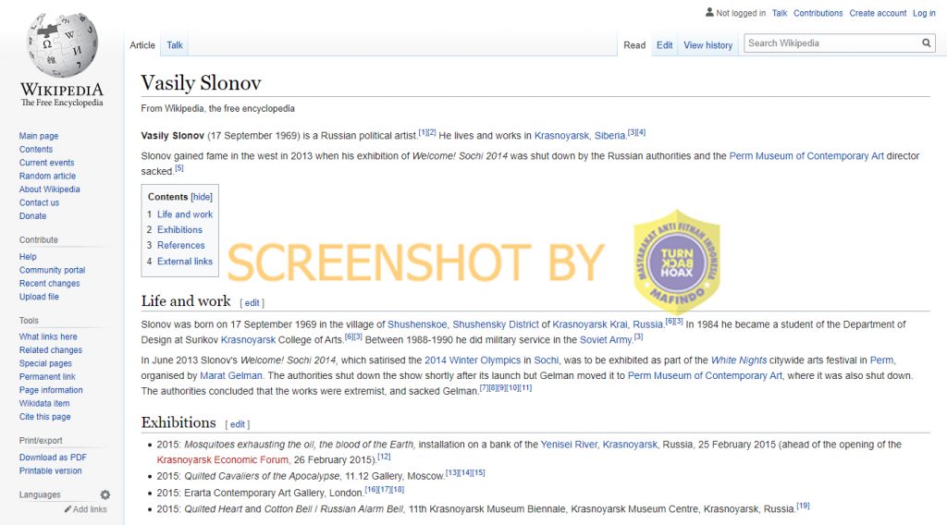This screenshot has height=525, width=947.
Task: Open Perm city link
Action: (x=881, y=360)
